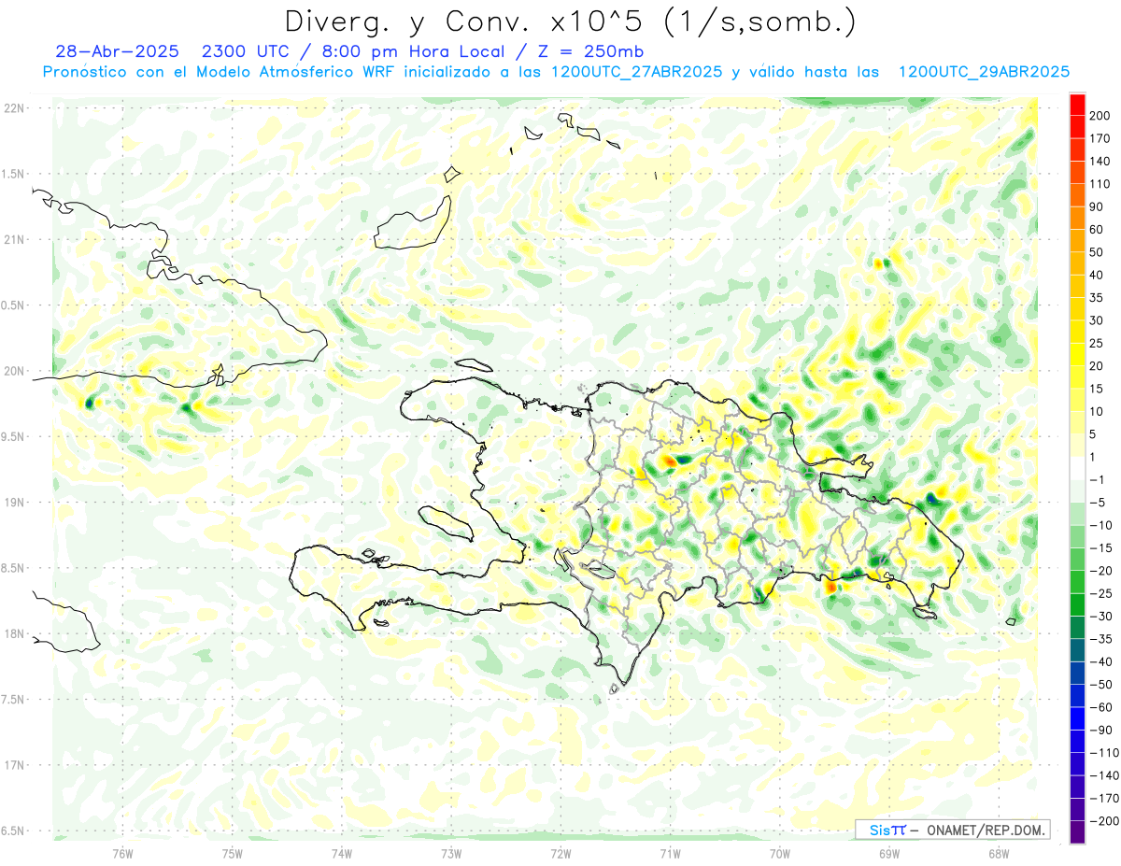Screen dimensions: 1121x866
Task: Click the "-110" color scale value
Action: click(x=1102, y=753)
